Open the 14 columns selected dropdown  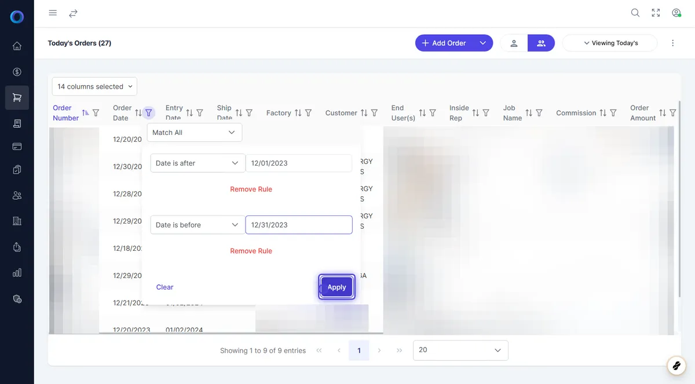point(94,86)
